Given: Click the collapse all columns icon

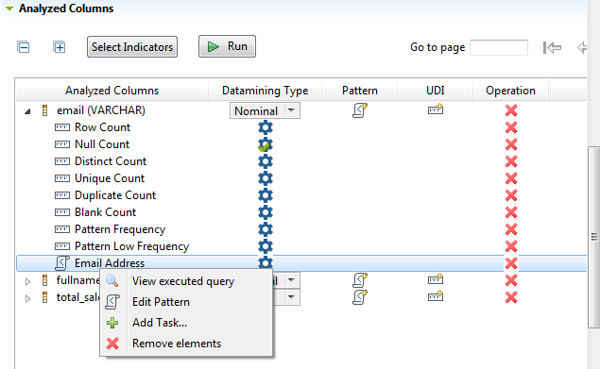Looking at the screenshot, I should [24, 47].
